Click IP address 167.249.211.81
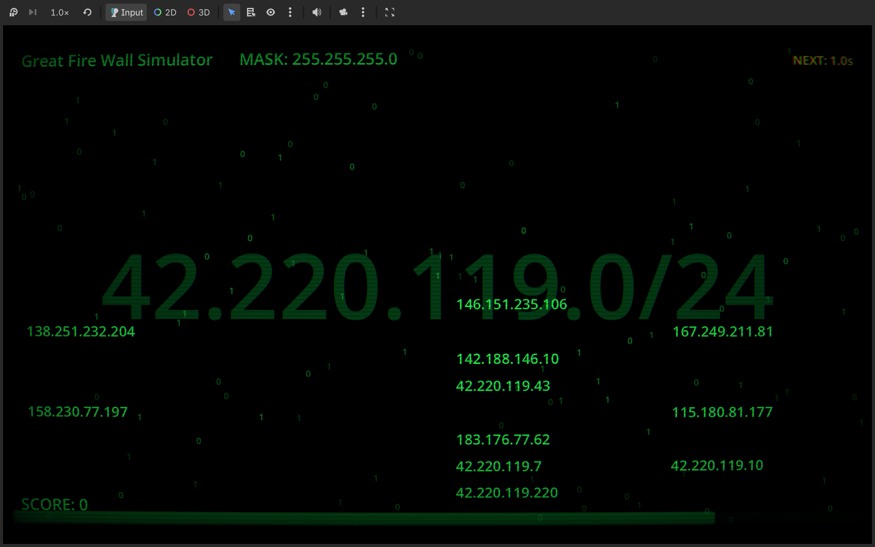The height and width of the screenshot is (547, 875). click(x=722, y=332)
